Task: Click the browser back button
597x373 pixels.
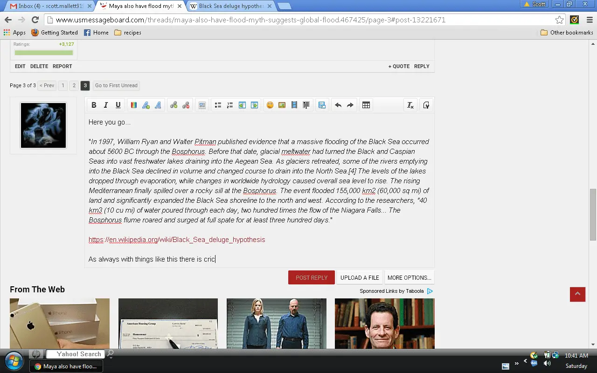Action: coord(8,20)
